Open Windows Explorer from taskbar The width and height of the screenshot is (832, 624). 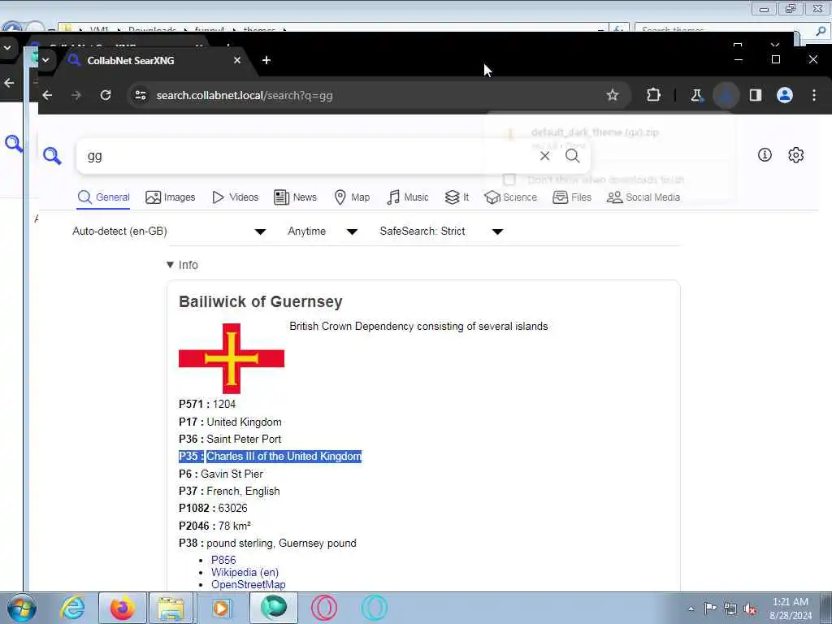(171, 608)
